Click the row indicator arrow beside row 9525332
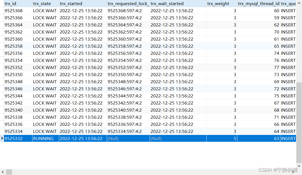The image size is (302, 175). point(2,138)
